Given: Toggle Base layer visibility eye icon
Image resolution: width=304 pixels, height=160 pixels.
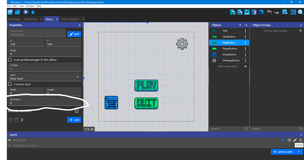Looking at the screenshot, I should pyautogui.click(x=283, y=140).
